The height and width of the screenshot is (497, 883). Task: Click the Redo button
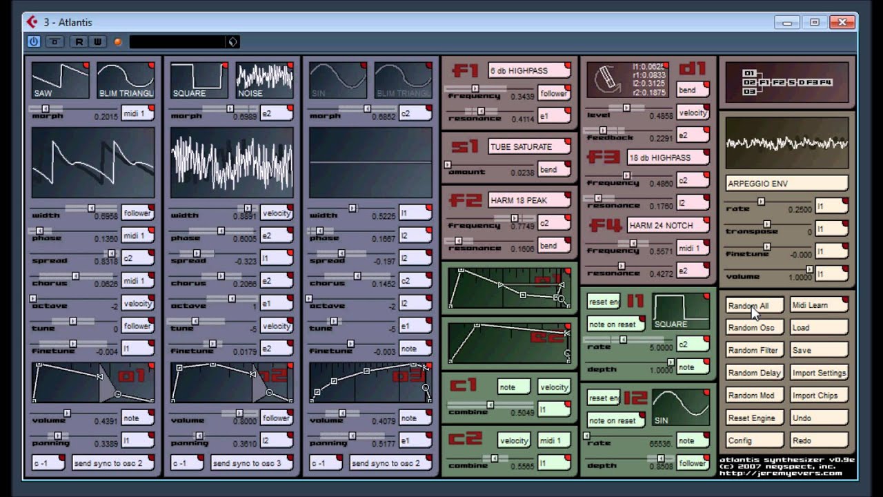(x=820, y=440)
